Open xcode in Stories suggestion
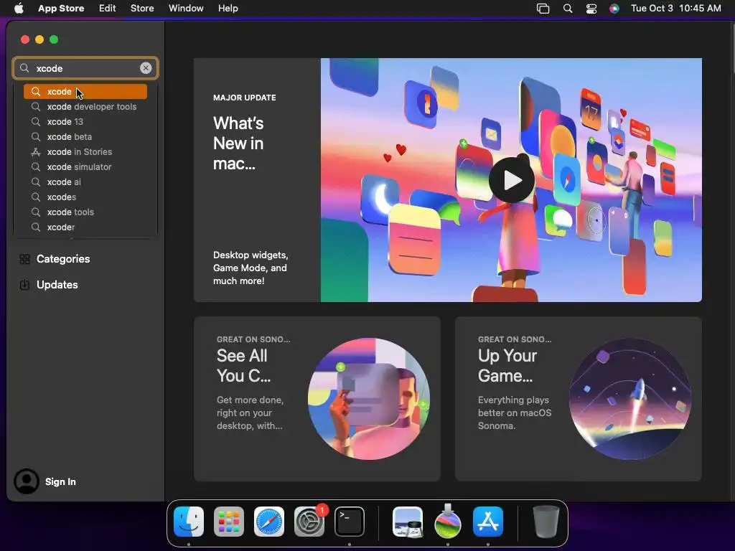Viewport: 735px width, 551px height. pos(85,152)
